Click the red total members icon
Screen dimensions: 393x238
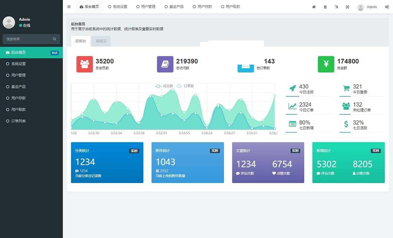84,64
